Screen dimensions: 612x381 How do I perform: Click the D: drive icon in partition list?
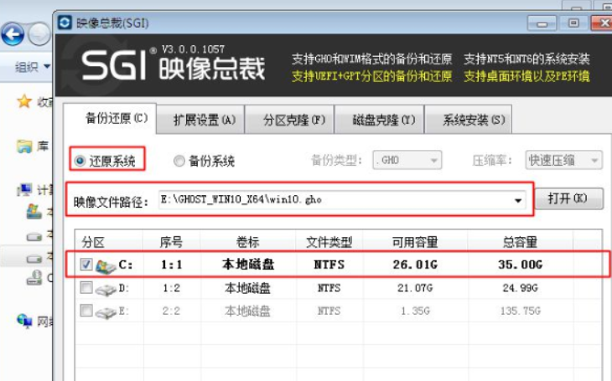[106, 288]
